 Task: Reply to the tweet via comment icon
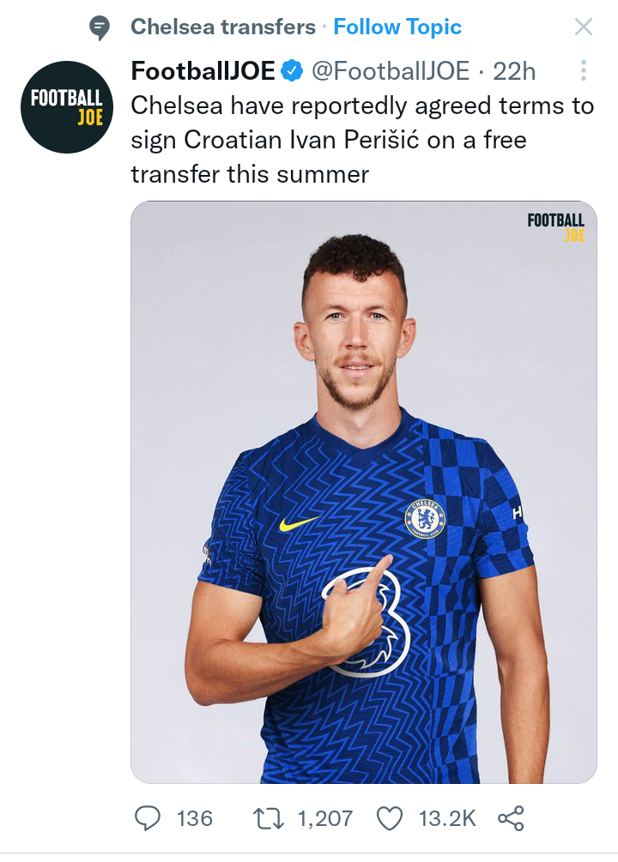(x=148, y=818)
